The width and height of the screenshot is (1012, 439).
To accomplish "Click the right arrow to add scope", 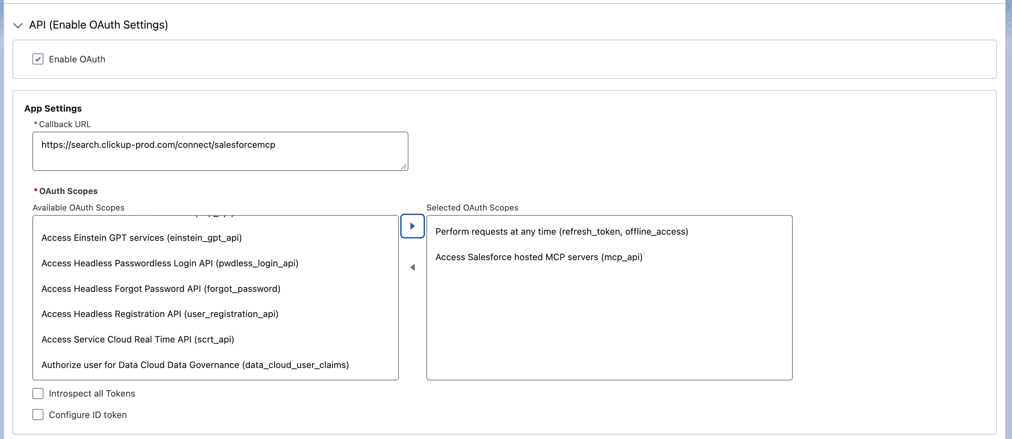I will [x=412, y=226].
